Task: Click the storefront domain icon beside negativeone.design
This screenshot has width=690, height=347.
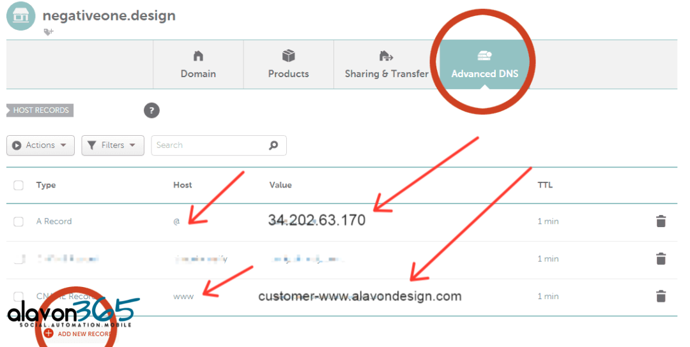Action: coord(20,16)
